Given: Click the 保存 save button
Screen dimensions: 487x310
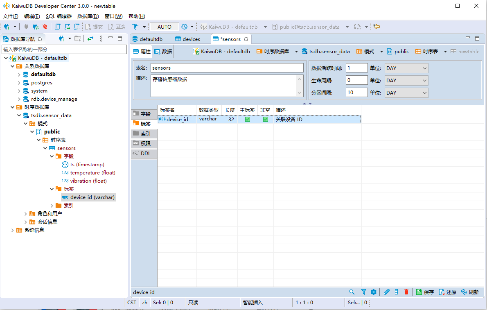Looking at the screenshot, I should pos(425,292).
